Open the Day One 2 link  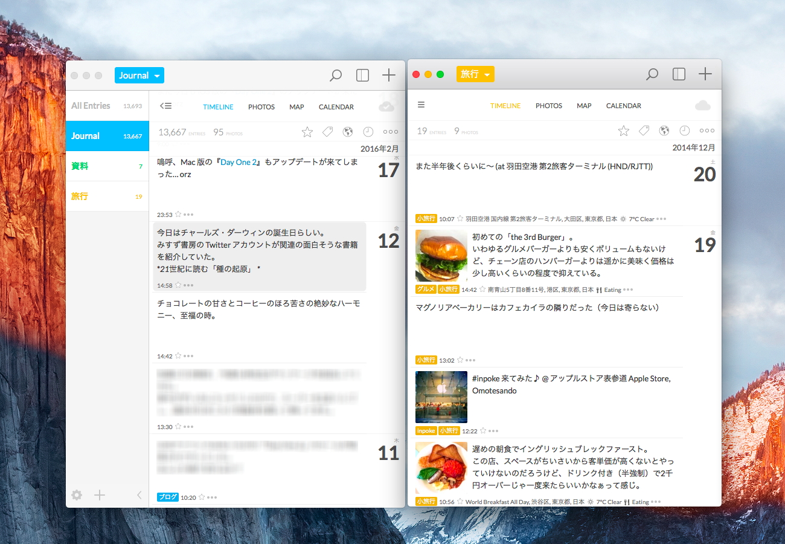[x=239, y=162]
